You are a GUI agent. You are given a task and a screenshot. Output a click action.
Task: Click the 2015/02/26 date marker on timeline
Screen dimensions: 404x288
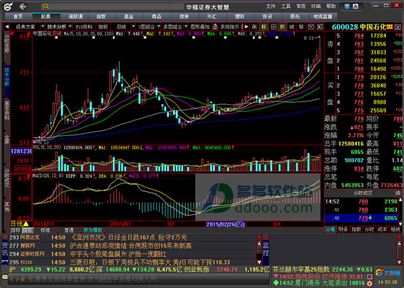(226, 224)
